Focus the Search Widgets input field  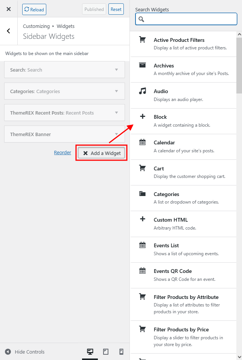(x=186, y=19)
